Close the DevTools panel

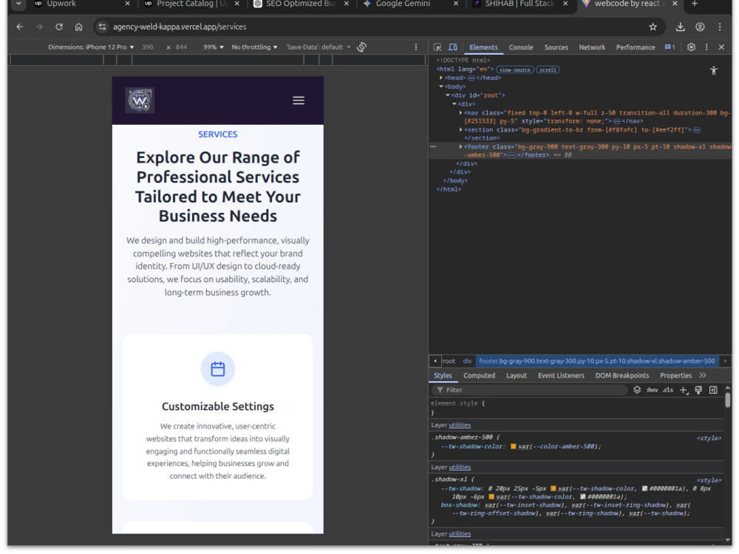pos(721,47)
